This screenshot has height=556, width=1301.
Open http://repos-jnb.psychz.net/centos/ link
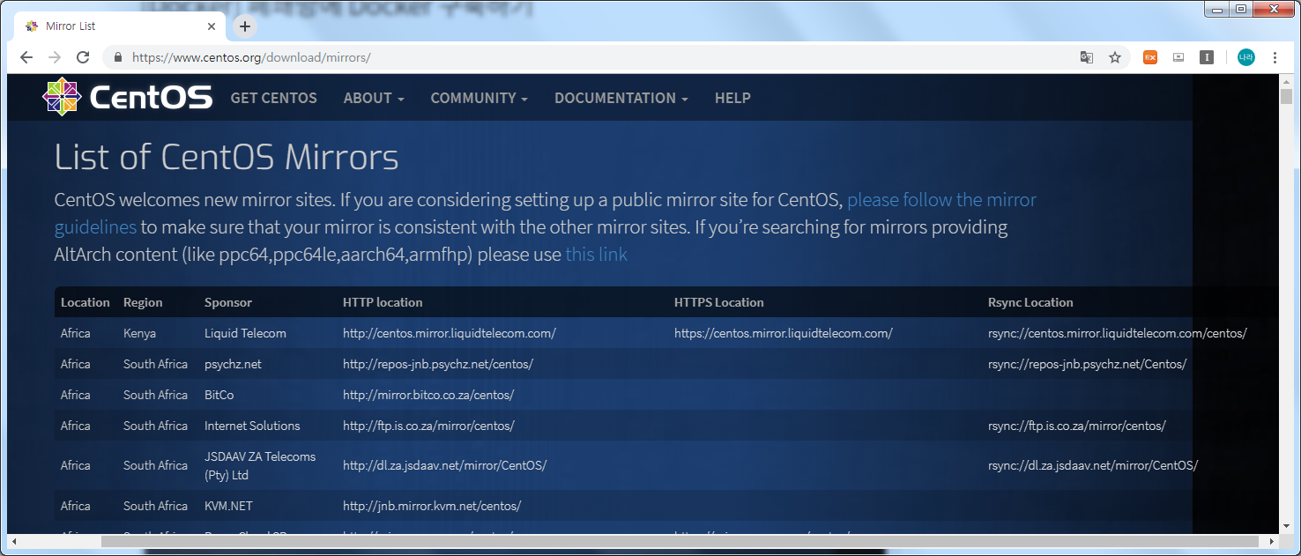click(x=438, y=364)
